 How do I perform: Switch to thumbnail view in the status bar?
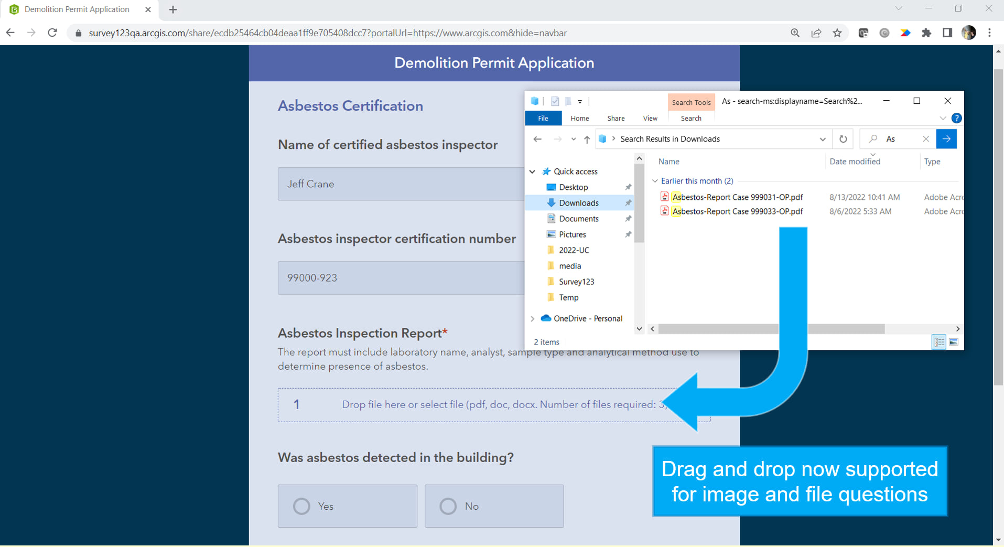(x=954, y=342)
